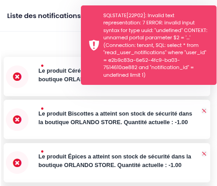Screen dimensions: 217x186
Task: Click the unread red dot on the Biscottes notification
Action: pyautogui.click(x=42, y=108)
